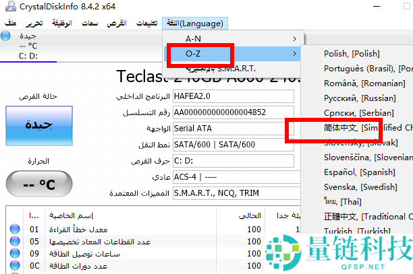
Task: Select 正體中文 Traditional Chinese language
Action: click(x=368, y=217)
